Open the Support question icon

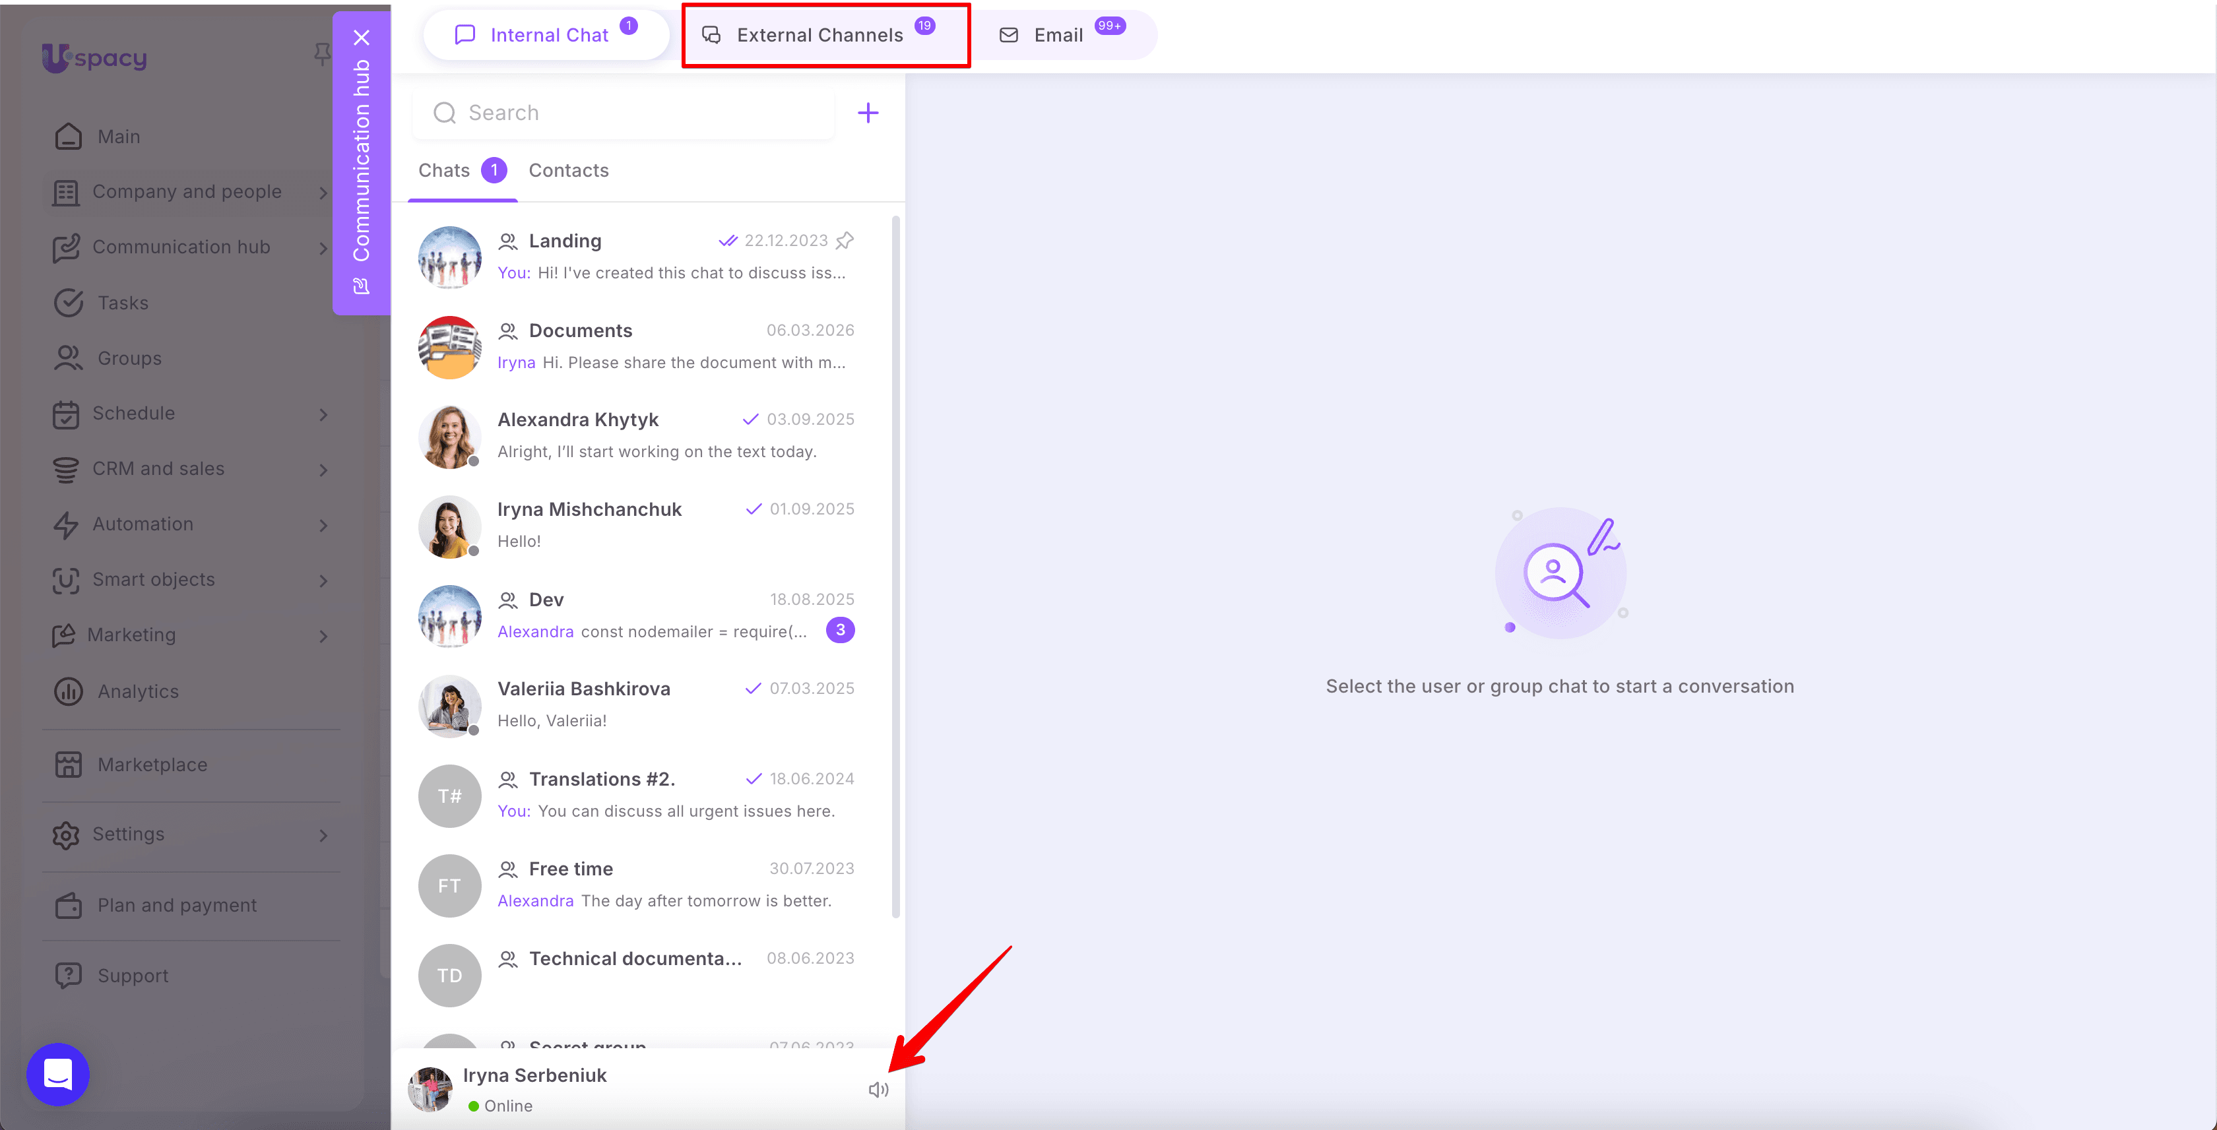coord(68,975)
